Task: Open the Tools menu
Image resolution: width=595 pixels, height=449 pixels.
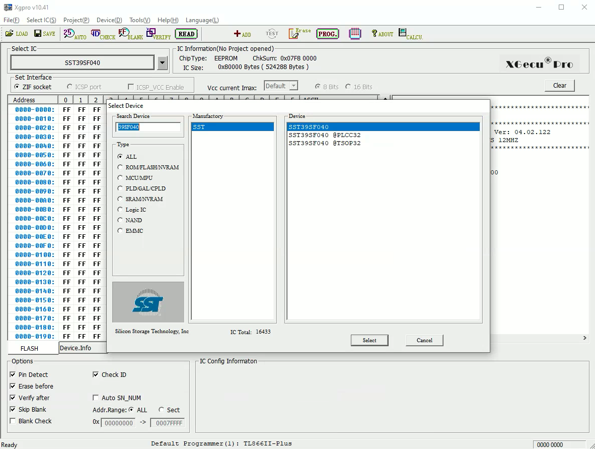Action: (139, 20)
